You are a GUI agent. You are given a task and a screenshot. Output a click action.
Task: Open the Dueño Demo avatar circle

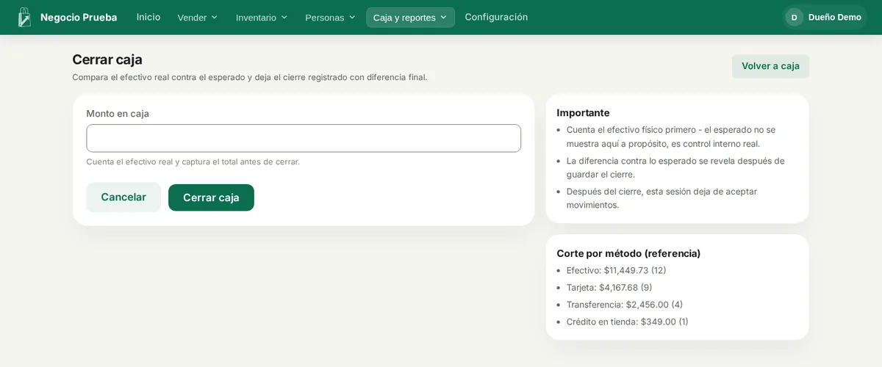pyautogui.click(x=794, y=17)
